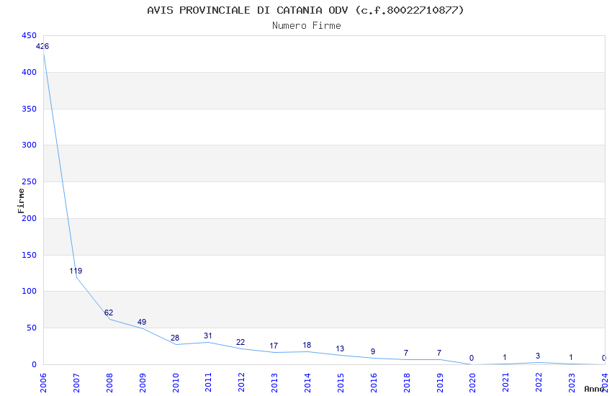Click x-axis year 2020
The height and width of the screenshot is (396, 612).
tap(472, 383)
